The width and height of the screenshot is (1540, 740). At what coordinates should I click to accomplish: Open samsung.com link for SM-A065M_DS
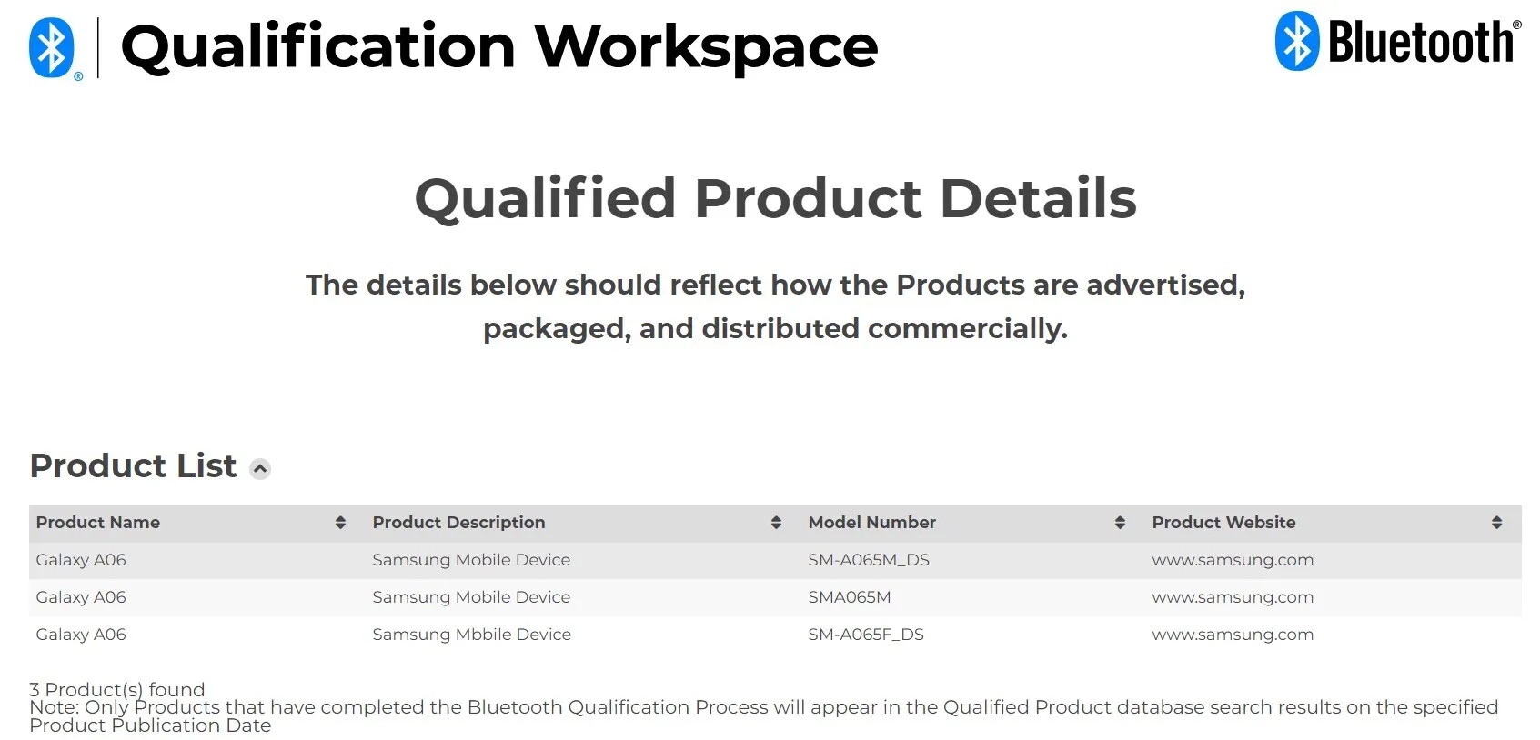click(x=1233, y=560)
